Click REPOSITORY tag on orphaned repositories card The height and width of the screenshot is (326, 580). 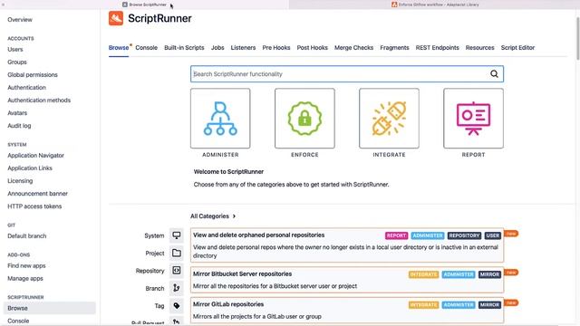464,235
